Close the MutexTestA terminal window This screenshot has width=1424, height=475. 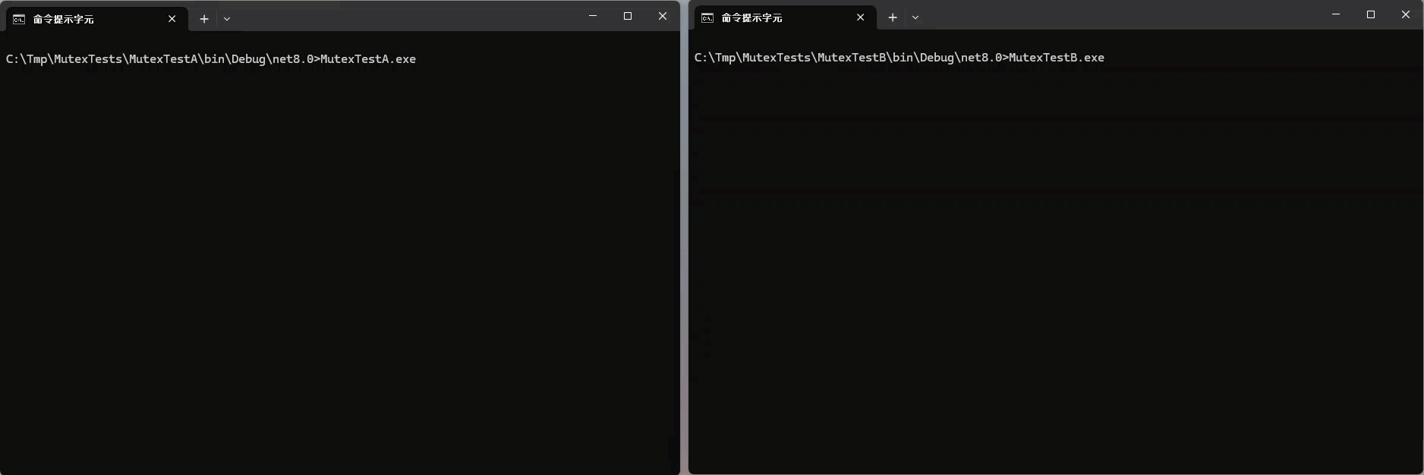pyautogui.click(x=663, y=16)
